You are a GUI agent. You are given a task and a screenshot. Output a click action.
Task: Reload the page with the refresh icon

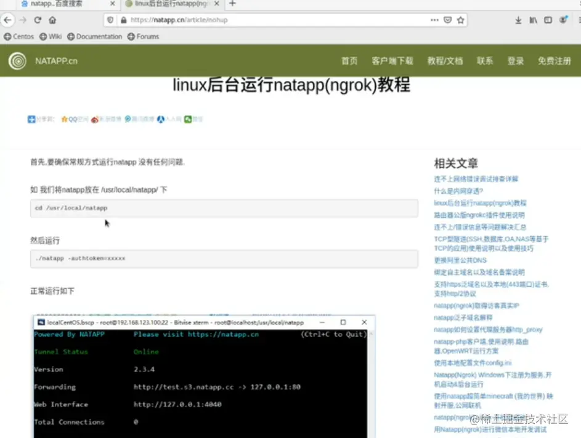click(x=38, y=20)
